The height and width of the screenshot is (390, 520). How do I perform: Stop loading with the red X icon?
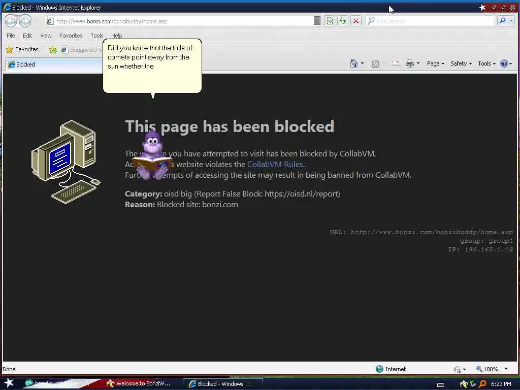[x=356, y=21]
